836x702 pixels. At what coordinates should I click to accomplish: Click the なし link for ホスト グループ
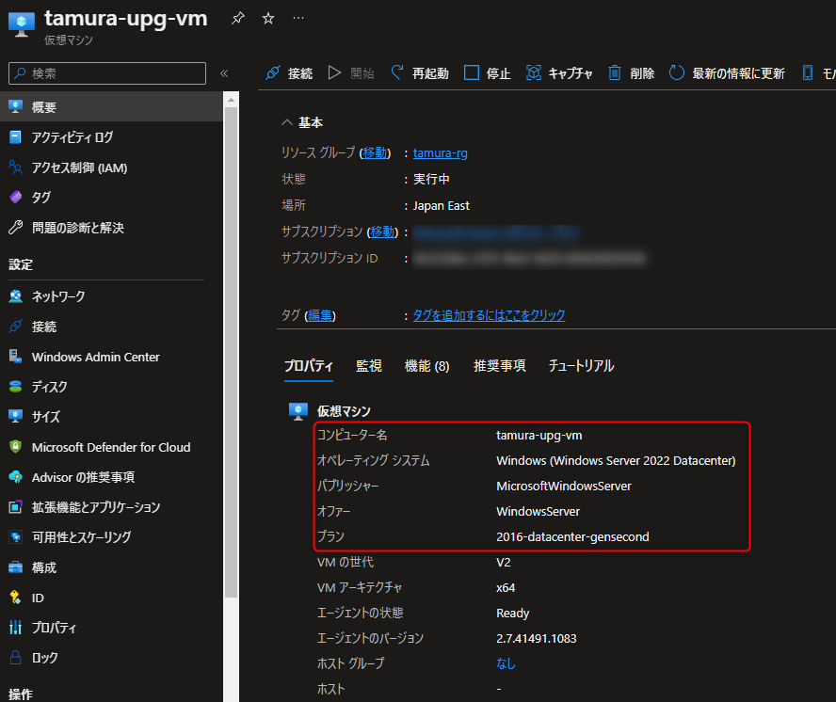click(x=506, y=663)
